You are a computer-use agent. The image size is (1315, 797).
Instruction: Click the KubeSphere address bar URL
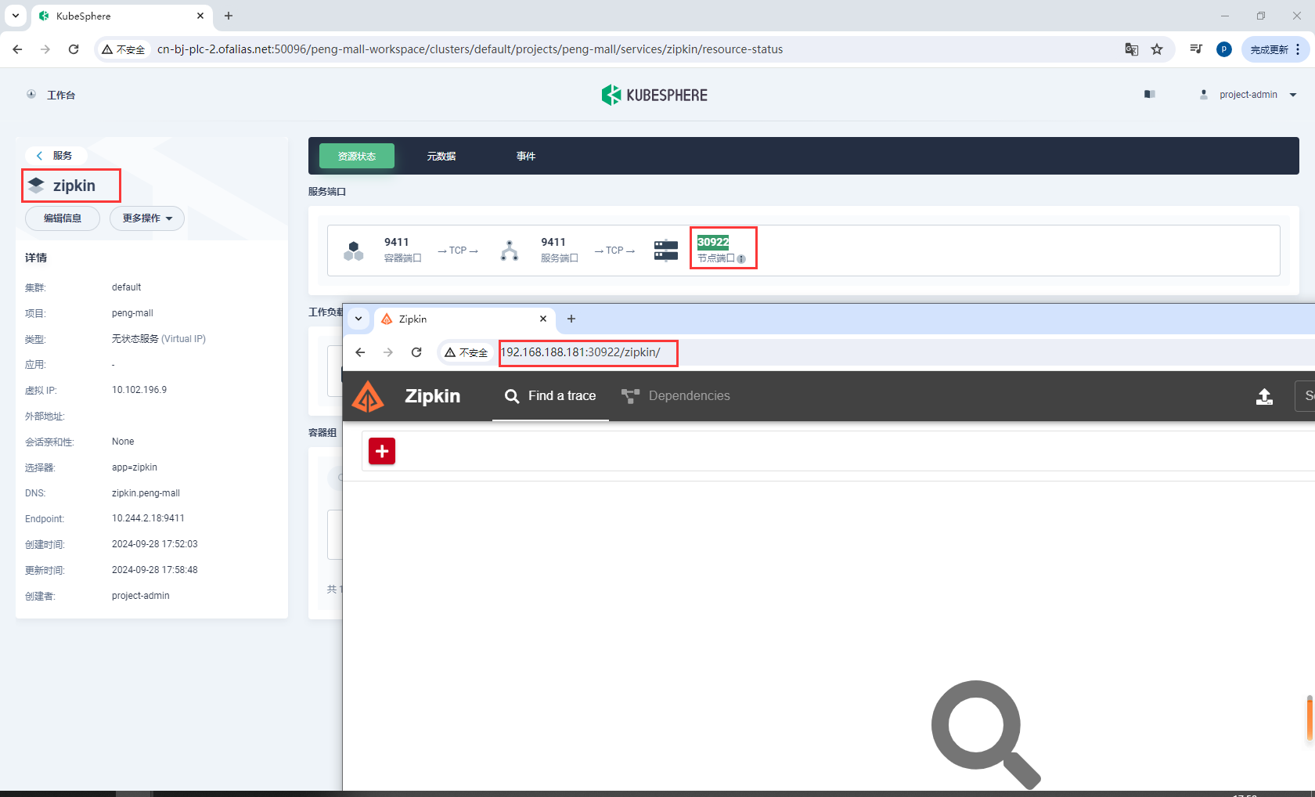470,49
